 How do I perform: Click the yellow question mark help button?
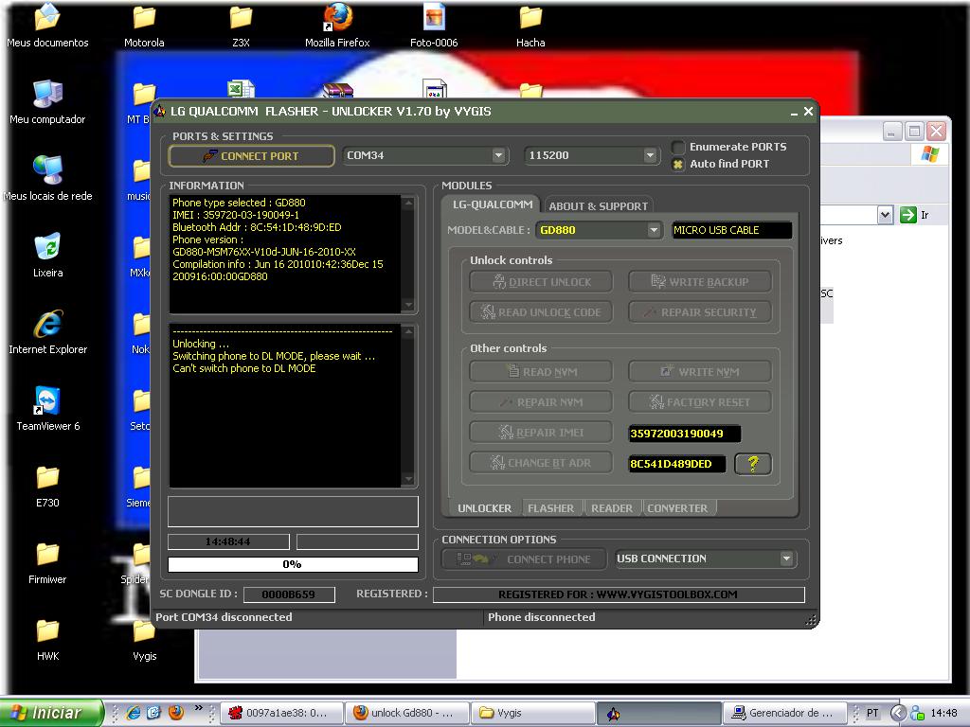[753, 464]
